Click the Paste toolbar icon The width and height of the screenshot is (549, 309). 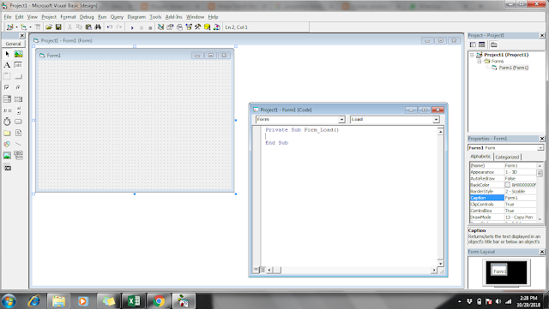(x=88, y=27)
